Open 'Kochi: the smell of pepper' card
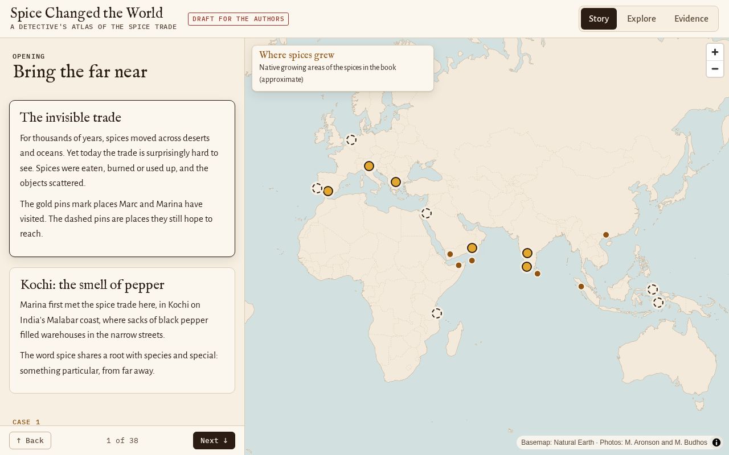The image size is (729, 455). (x=122, y=330)
